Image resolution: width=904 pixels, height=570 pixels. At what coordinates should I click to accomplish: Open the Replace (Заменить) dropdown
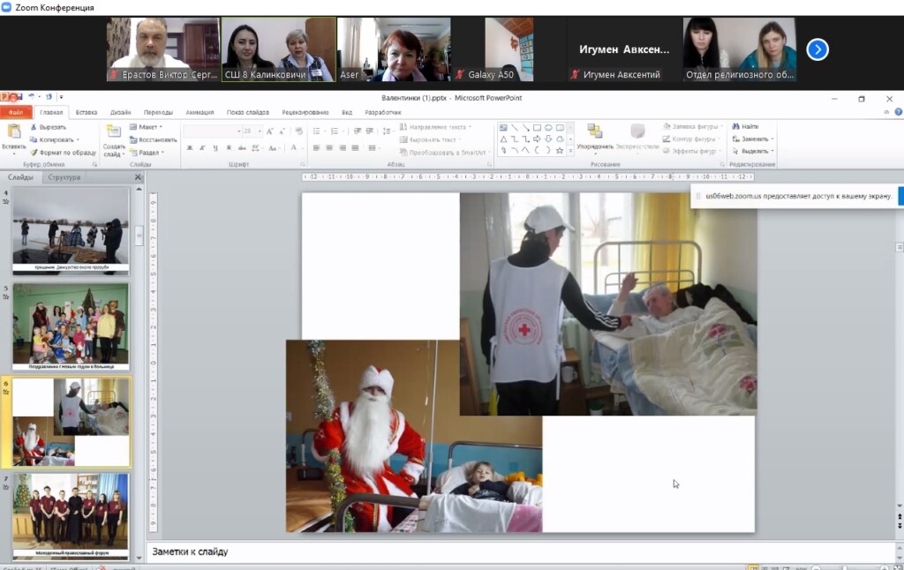[753, 139]
